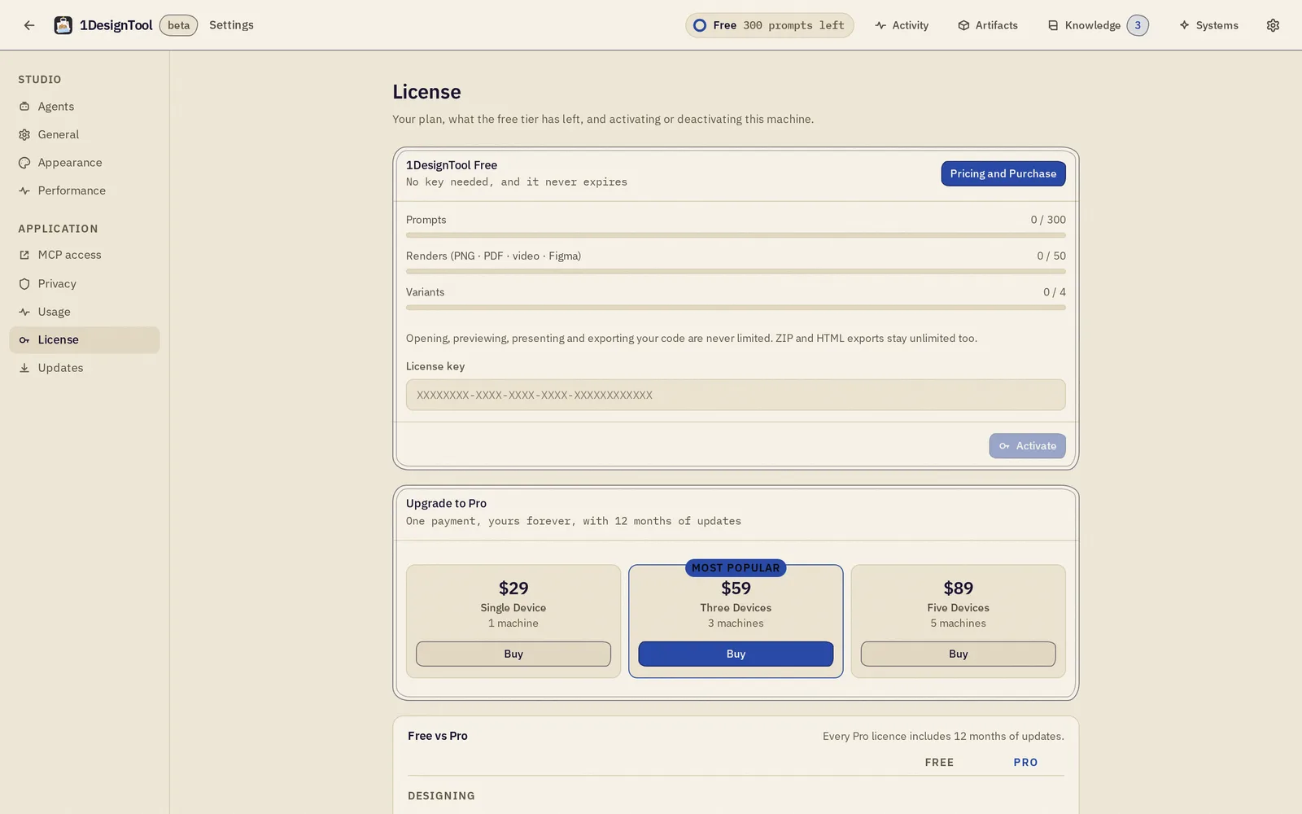This screenshot has height=814, width=1302.
Task: Click the Renders usage progress bar
Action: click(x=736, y=271)
